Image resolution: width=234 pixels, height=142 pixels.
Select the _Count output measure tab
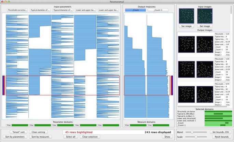click(136, 10)
